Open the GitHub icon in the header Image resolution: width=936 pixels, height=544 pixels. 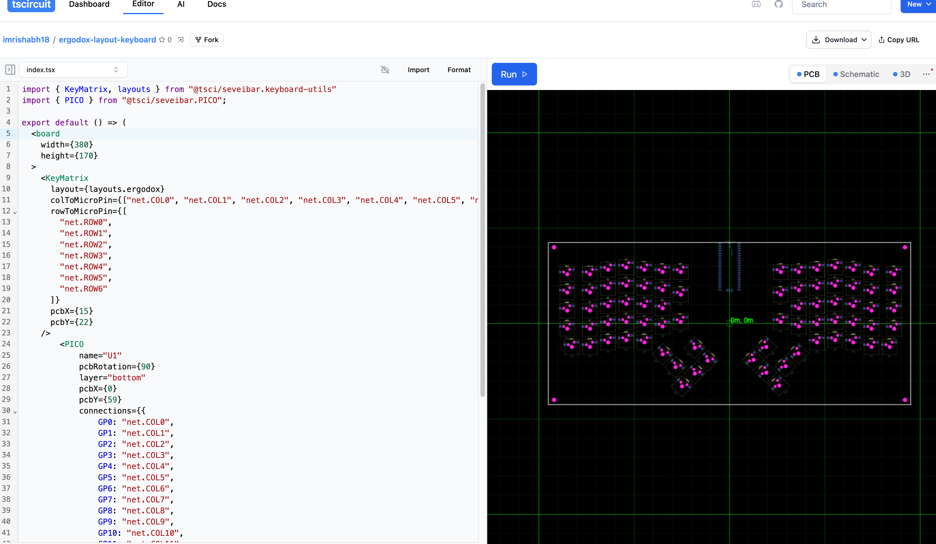[x=779, y=5]
